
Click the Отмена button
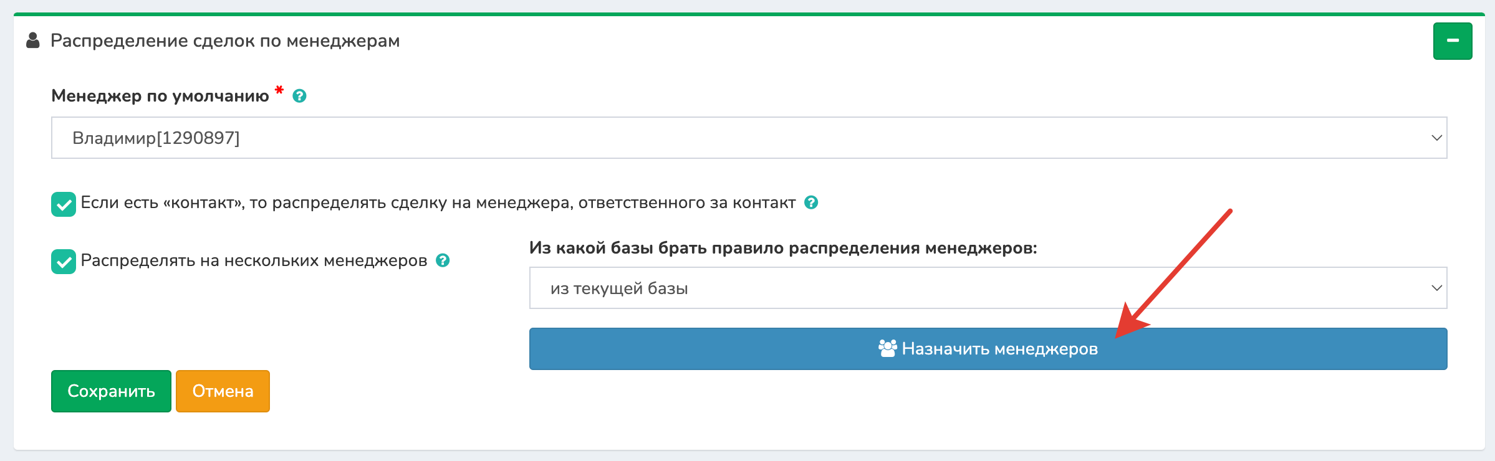tap(223, 391)
